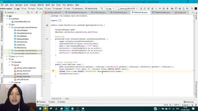198x111 pixels.
Task: Expand the mipmap folder
Action: [x=10, y=82]
